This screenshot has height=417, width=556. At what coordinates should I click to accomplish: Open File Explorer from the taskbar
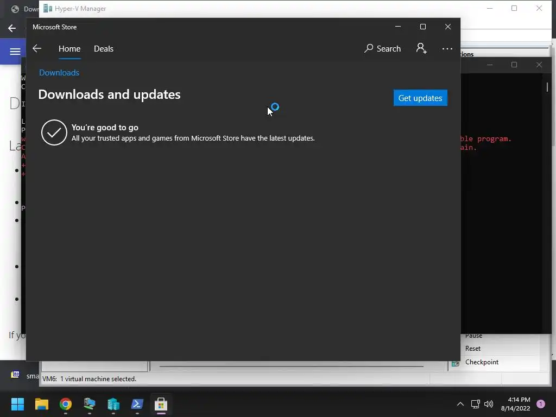pos(41,404)
